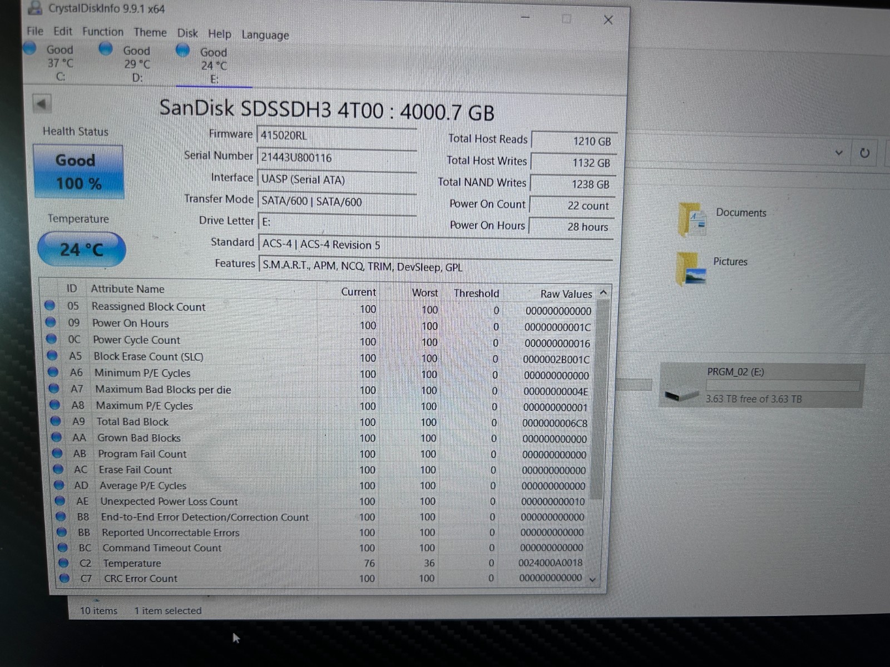Open Documents folder in File Explorer
890x667 pixels.
(x=722, y=218)
